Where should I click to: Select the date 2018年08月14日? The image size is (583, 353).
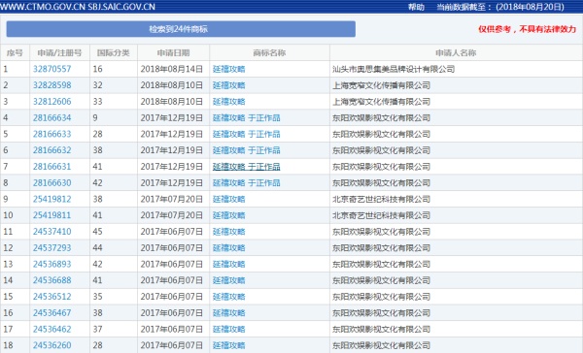pos(172,69)
